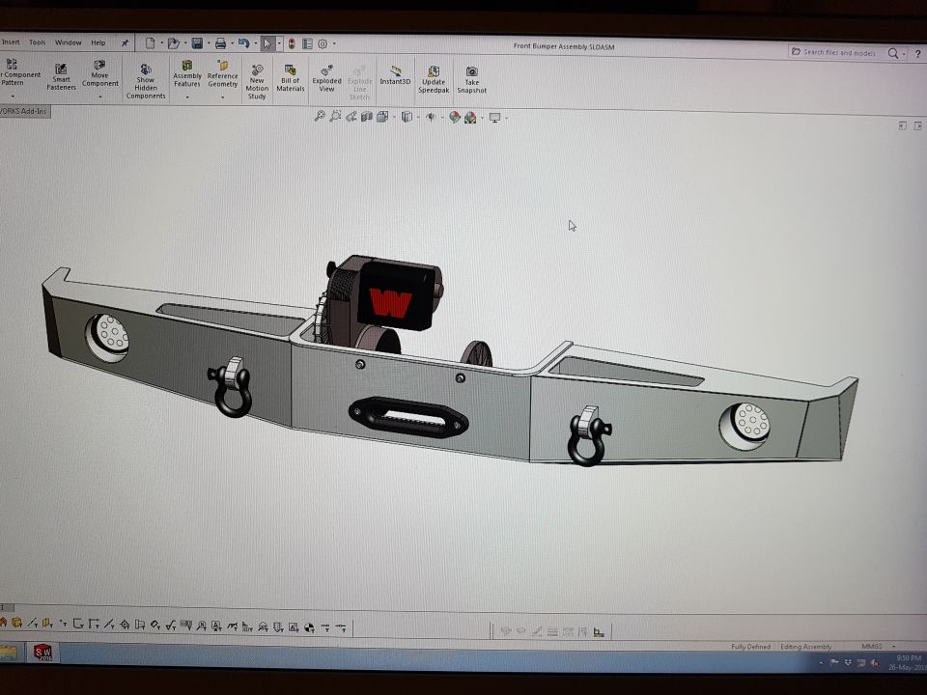Click the New document icon
This screenshot has width=927, height=695.
click(151, 43)
